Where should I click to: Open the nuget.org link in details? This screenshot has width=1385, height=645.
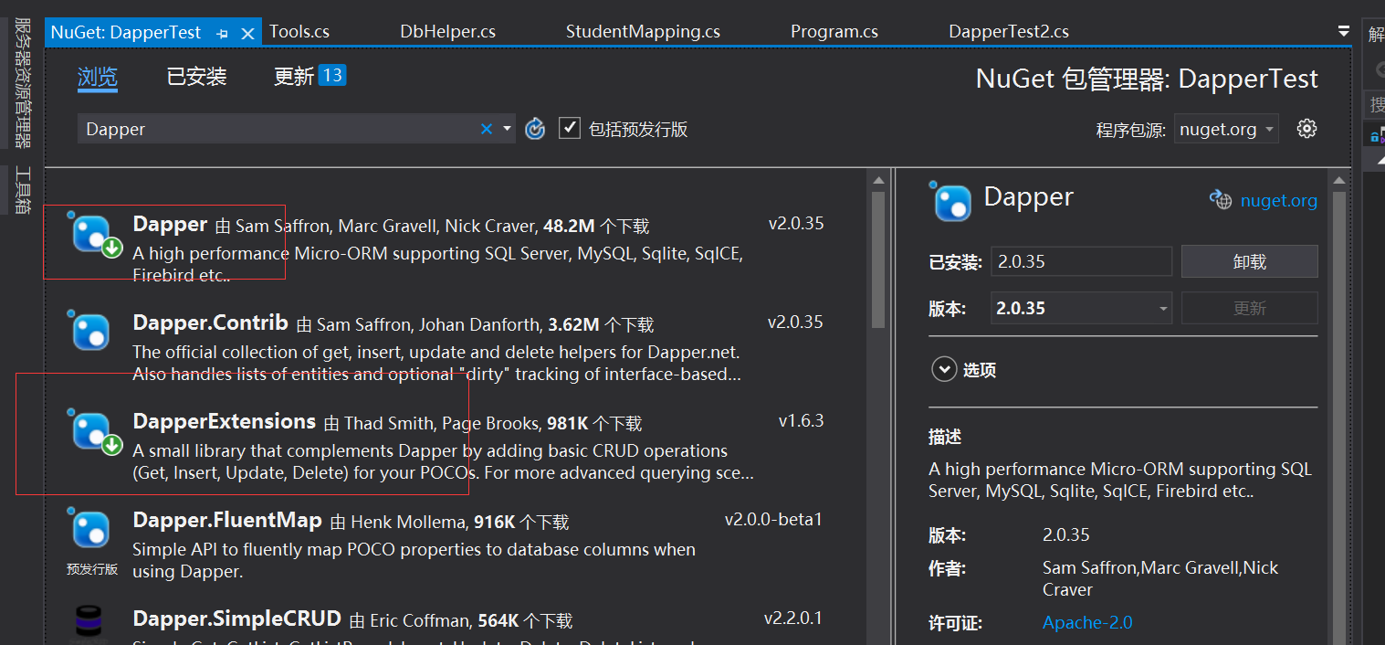[1279, 200]
